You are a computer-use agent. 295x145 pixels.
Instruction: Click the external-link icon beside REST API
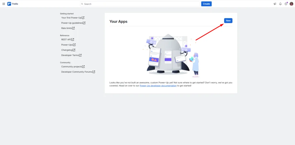coord(73,39)
